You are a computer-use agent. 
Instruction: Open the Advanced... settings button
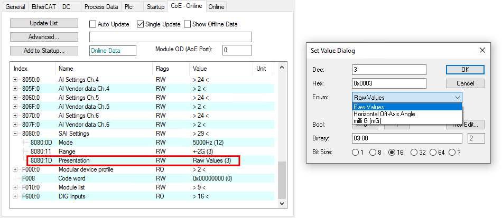44,37
